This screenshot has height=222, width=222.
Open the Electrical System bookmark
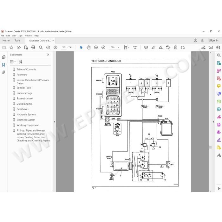coord(26,120)
